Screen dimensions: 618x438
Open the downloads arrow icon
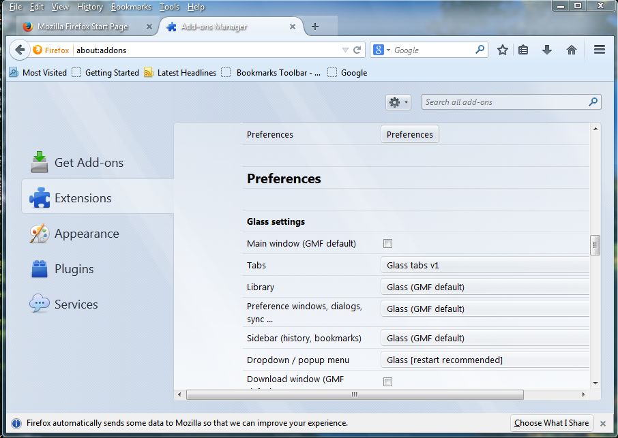tap(546, 50)
